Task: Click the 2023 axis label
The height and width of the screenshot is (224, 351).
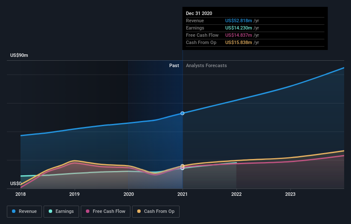Action: (x=290, y=194)
